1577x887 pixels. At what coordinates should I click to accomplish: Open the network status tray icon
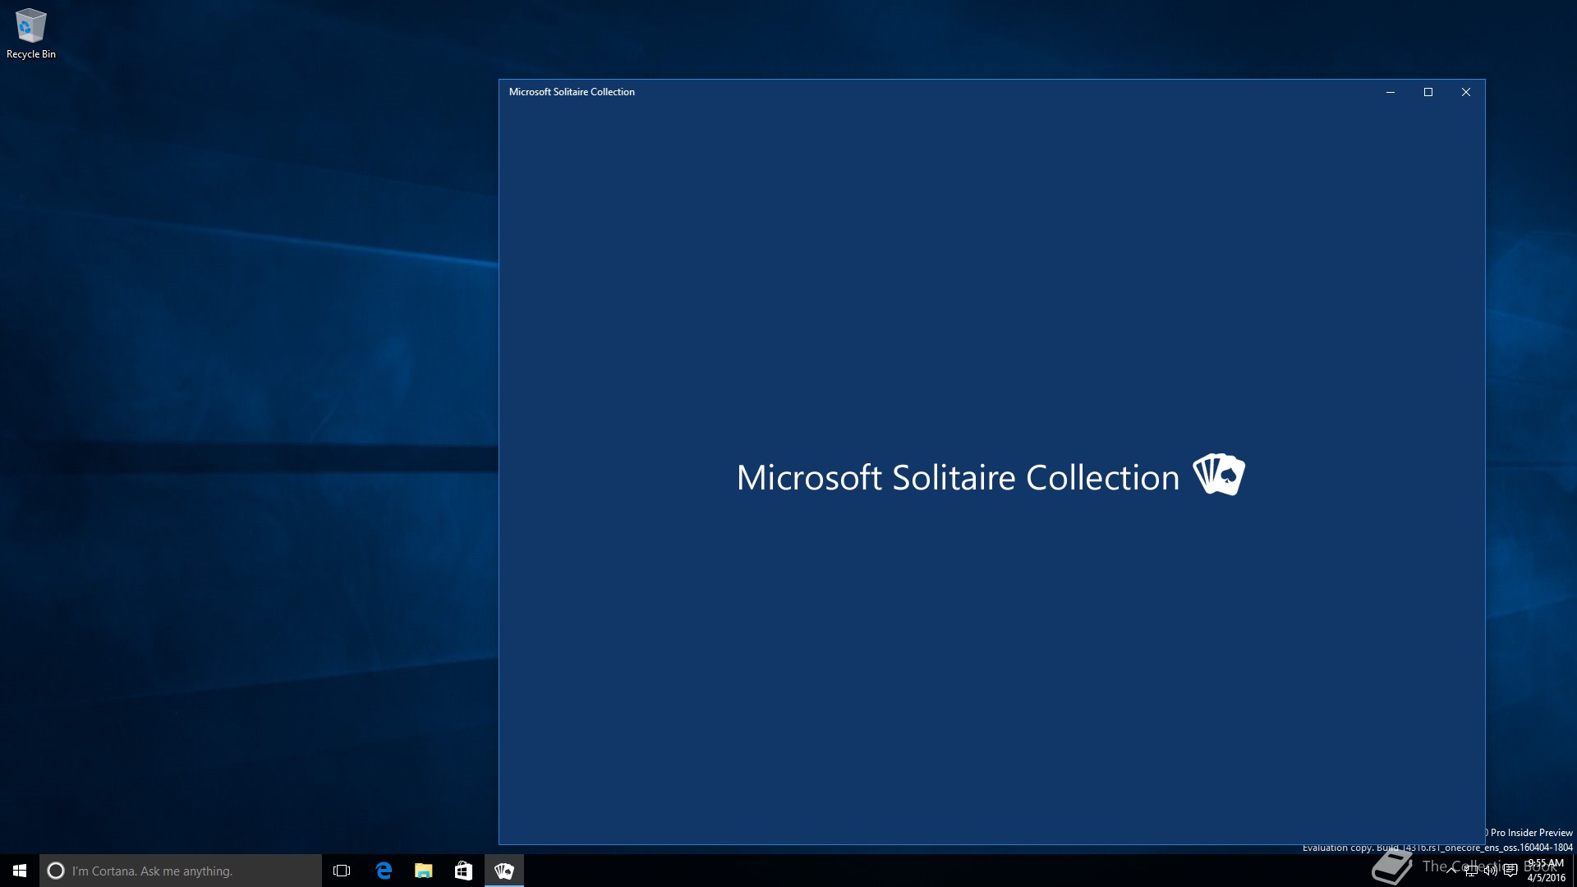(1471, 871)
